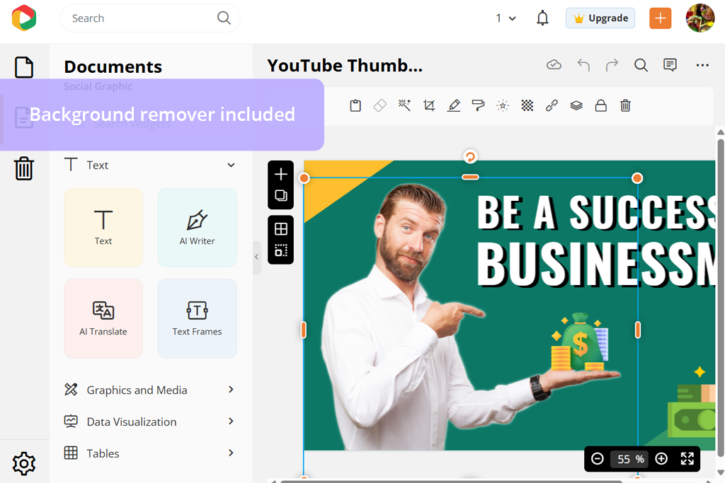Screen dimensions: 725x483
Task: Click the rotate handle above selection
Action: pos(470,157)
